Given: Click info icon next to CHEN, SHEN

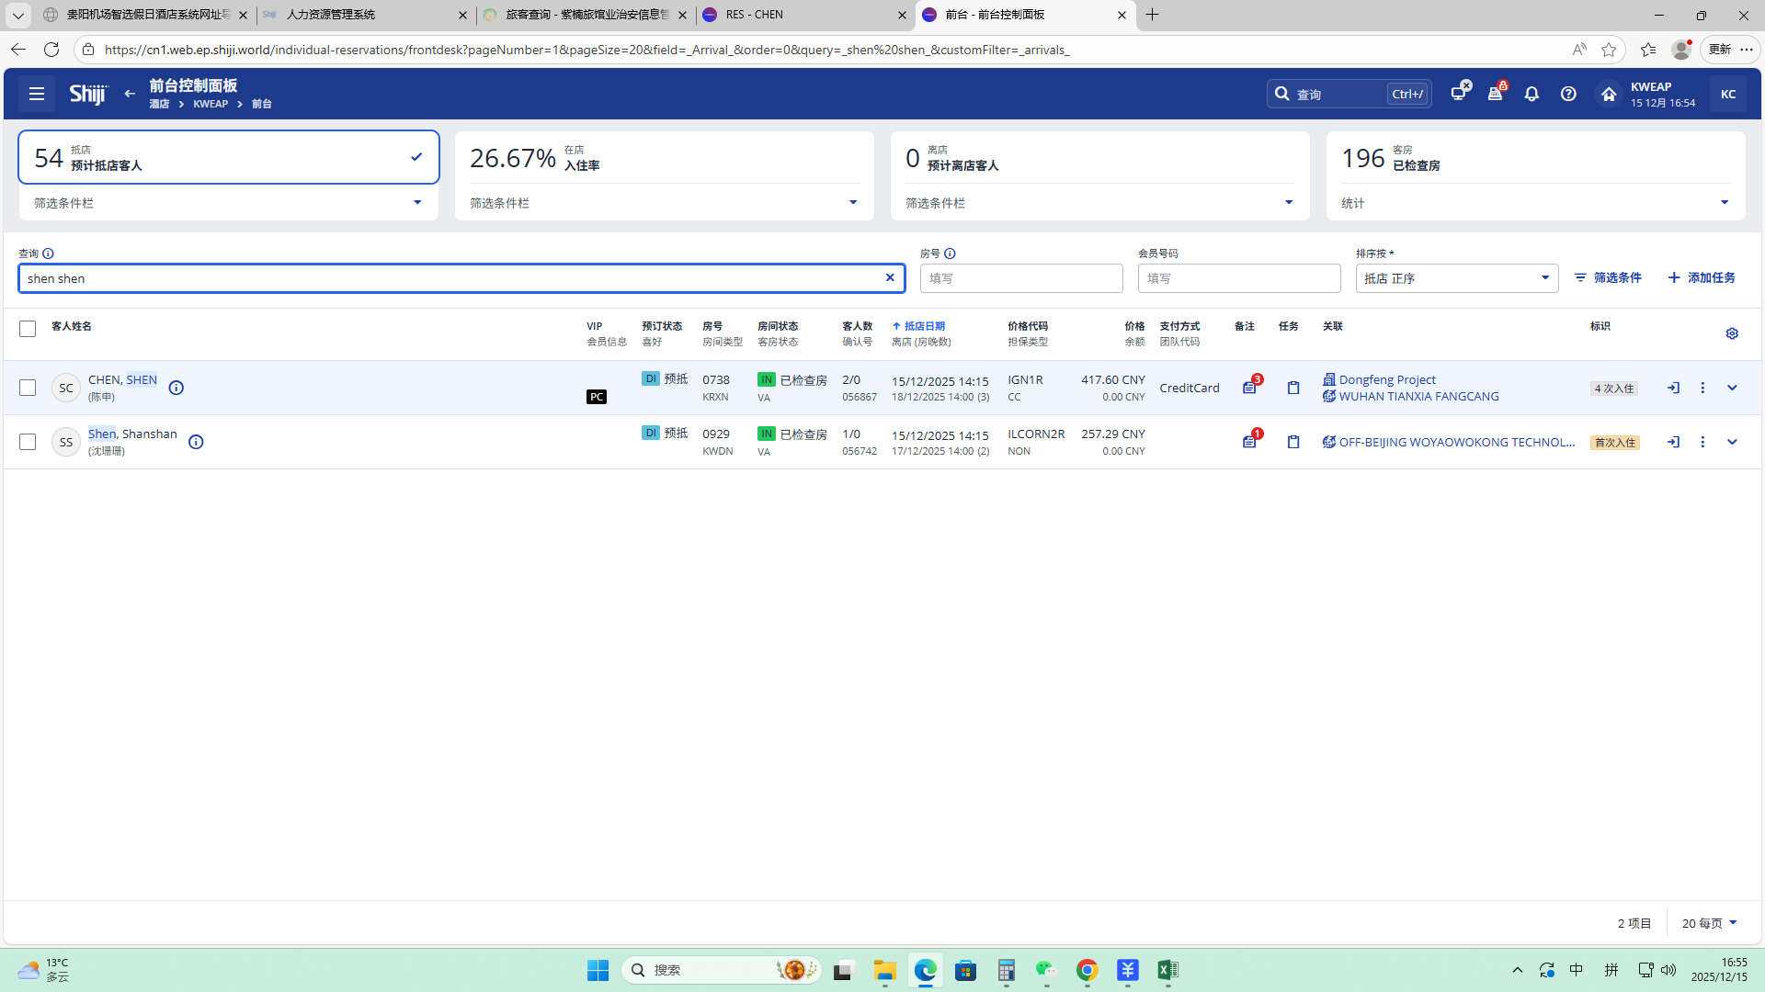Looking at the screenshot, I should tap(176, 388).
